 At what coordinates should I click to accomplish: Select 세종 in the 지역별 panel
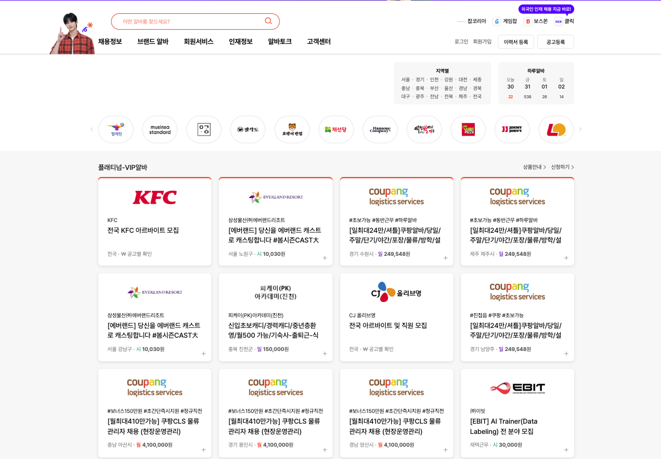pyautogui.click(x=477, y=80)
